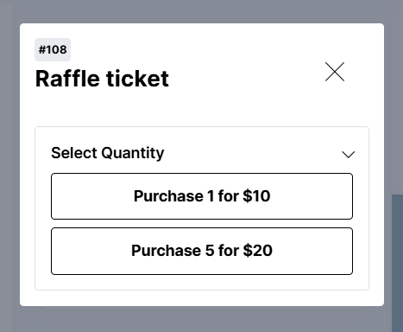Buy the five-ticket bundle for $20
Viewport: 403px width, 332px height.
pos(202,251)
